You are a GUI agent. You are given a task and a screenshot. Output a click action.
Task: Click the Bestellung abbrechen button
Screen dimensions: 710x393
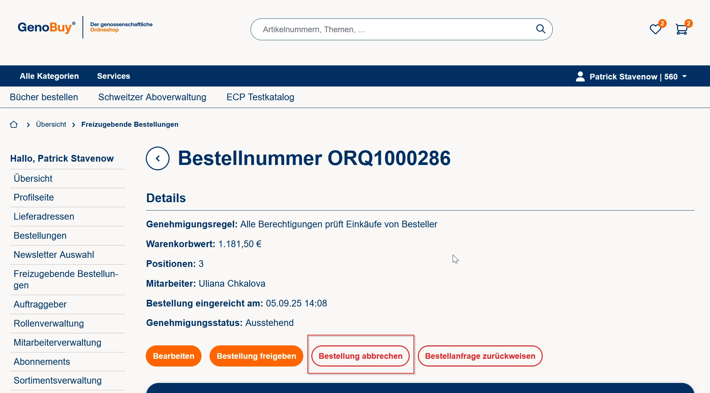(360, 356)
